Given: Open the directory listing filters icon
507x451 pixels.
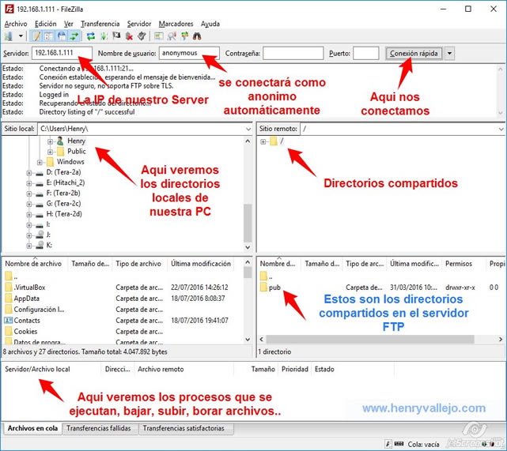Looking at the screenshot, I should (x=158, y=36).
